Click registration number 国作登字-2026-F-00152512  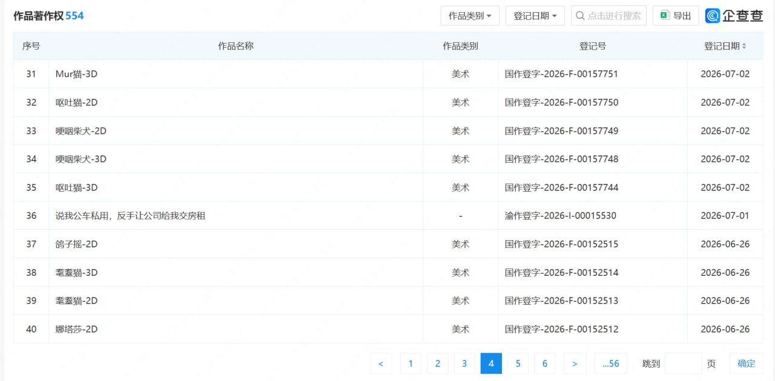[x=562, y=329]
